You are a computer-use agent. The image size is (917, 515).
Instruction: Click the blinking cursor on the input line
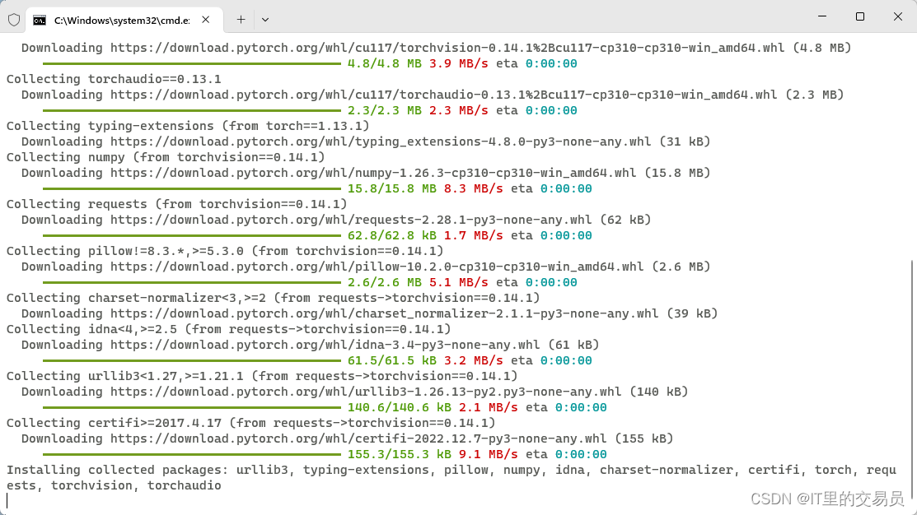[x=7, y=500]
